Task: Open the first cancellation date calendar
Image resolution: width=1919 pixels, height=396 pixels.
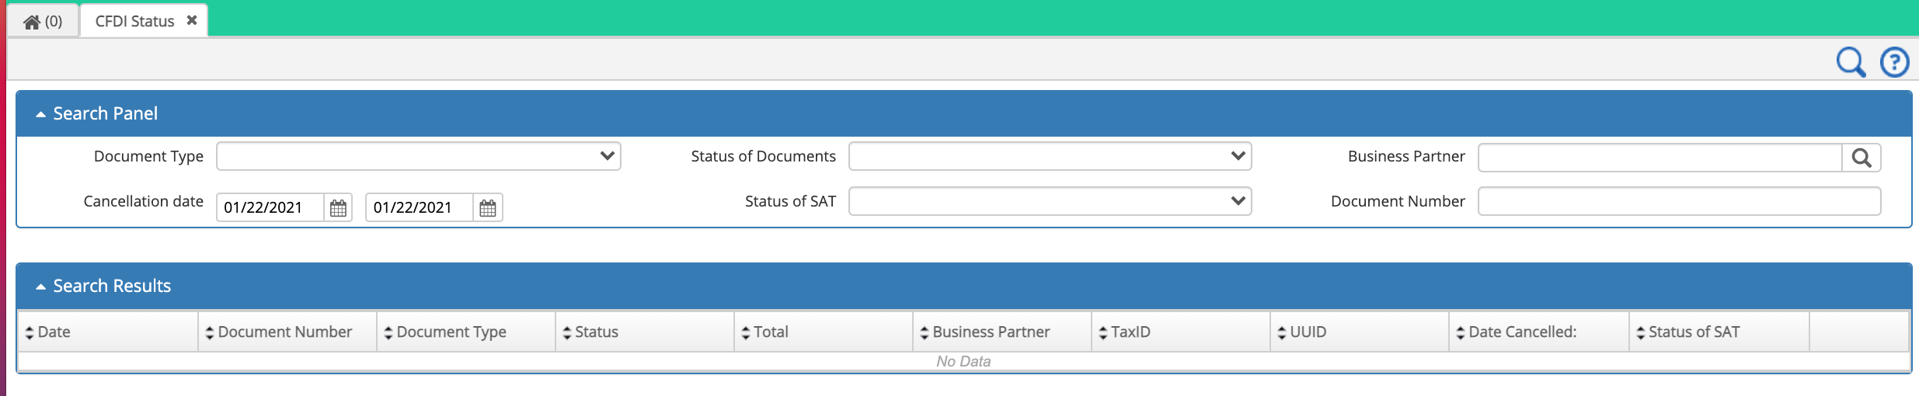Action: [x=338, y=207]
